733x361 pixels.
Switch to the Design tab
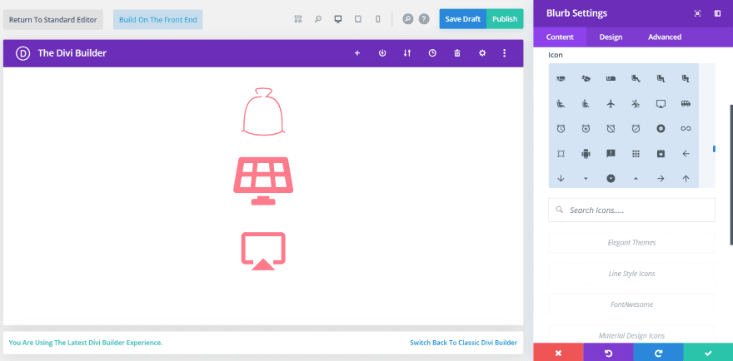[x=611, y=37]
